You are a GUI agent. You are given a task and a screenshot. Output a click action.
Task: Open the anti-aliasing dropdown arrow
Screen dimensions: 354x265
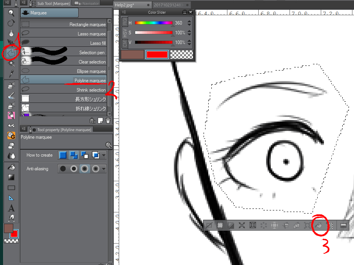104,168
